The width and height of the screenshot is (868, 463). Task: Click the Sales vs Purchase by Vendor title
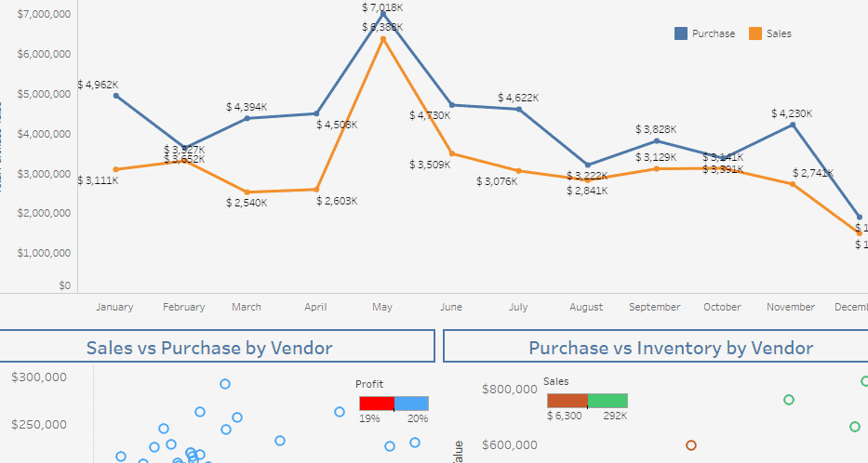(x=209, y=349)
